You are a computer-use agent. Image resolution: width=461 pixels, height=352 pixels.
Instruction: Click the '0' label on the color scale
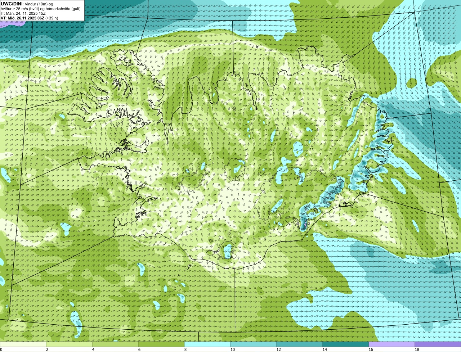coord(1,349)
